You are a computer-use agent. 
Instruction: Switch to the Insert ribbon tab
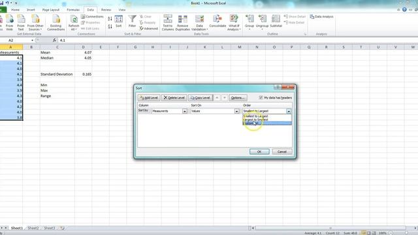[31, 10]
